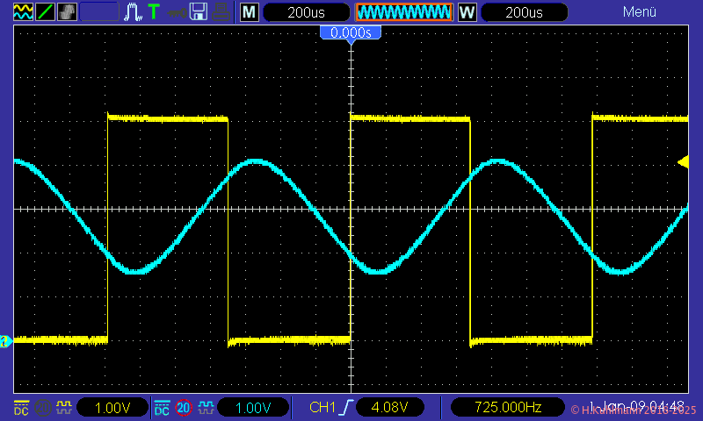
Task: Click the M main timebase icon
Action: [x=250, y=12]
